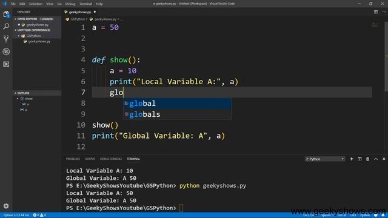Screen dimensions: 388x218
Task: Change language mode 'Python' in status bar
Action: coord(365,216)
